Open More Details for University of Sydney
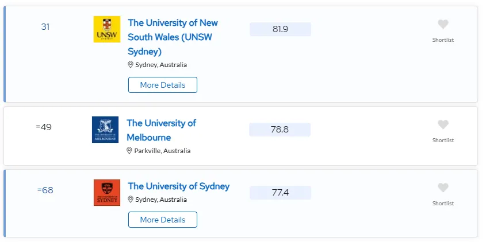This screenshot has width=486, height=242. [163, 220]
